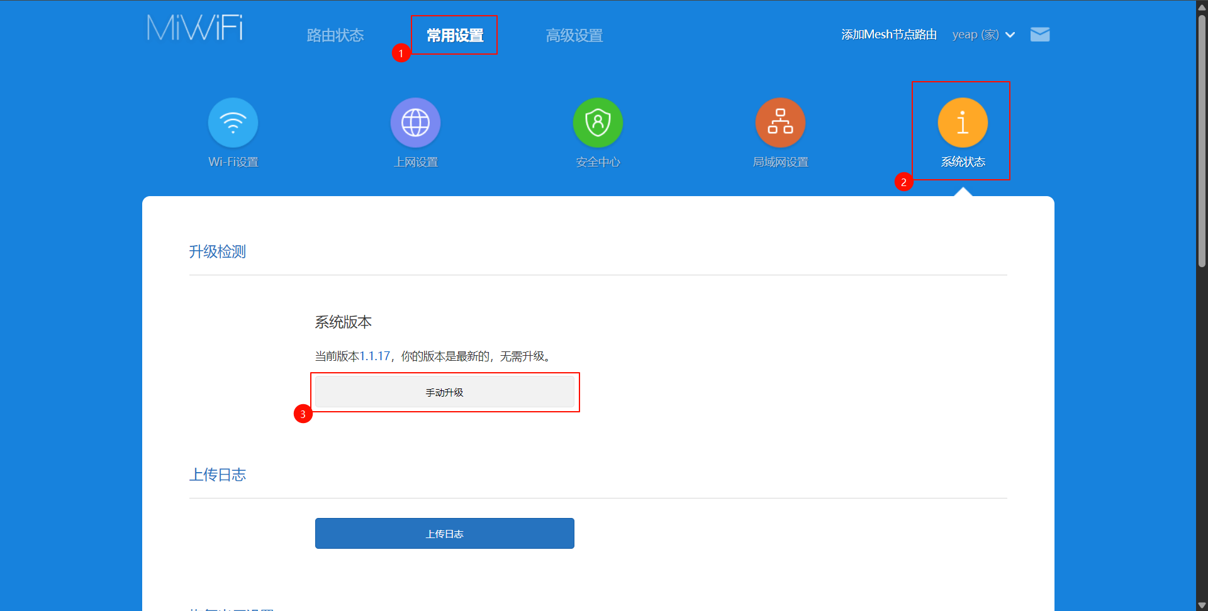Switch to 常用设置 tab
Image resolution: width=1208 pixels, height=611 pixels.
tap(454, 35)
